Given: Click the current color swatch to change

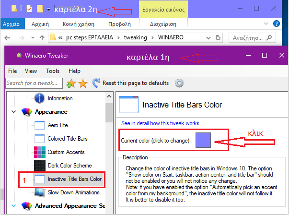Looking at the screenshot, I should pyautogui.click(x=203, y=140).
